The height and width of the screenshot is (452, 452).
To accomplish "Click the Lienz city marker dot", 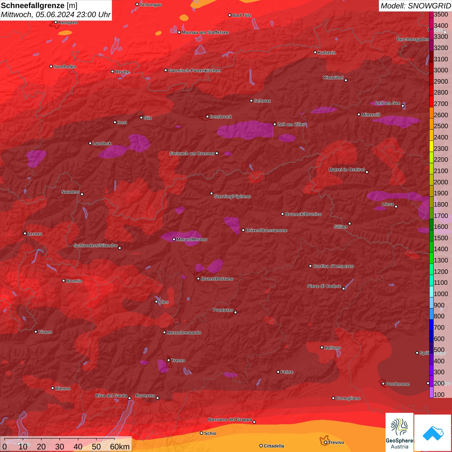I will pyautogui.click(x=396, y=207).
